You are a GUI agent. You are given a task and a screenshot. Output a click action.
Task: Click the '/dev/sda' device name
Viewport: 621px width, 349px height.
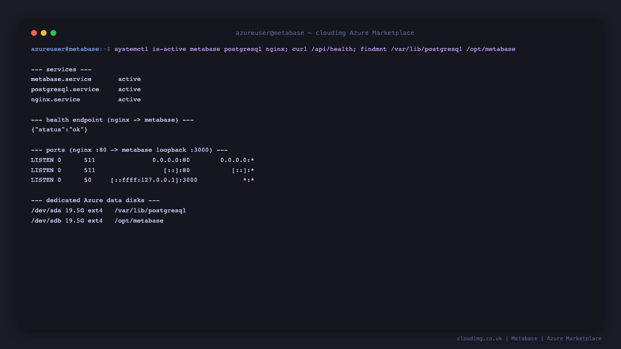pos(46,210)
